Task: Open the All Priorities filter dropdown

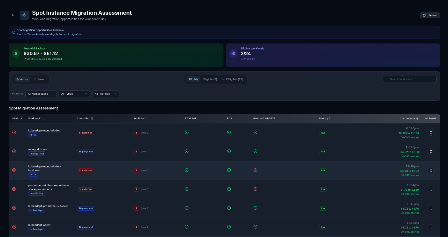Action: pos(106,94)
